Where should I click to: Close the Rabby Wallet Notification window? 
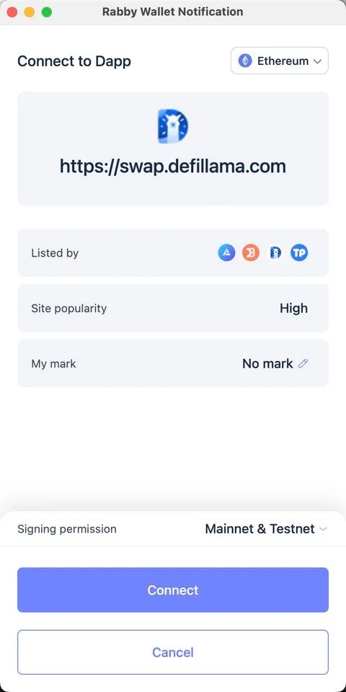coord(12,12)
